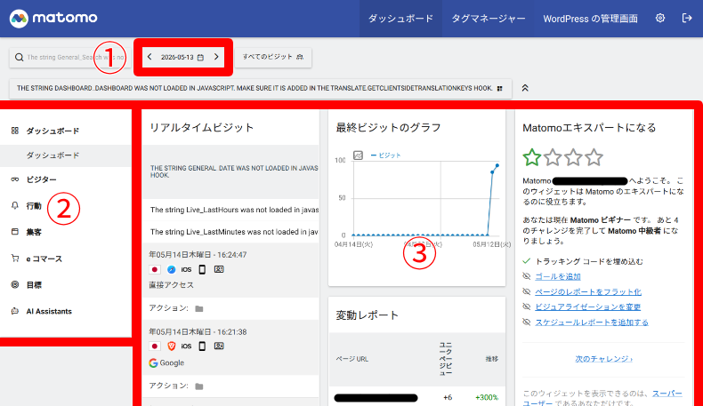Click the logout icon in header
The image size is (703, 406).
pos(687,18)
